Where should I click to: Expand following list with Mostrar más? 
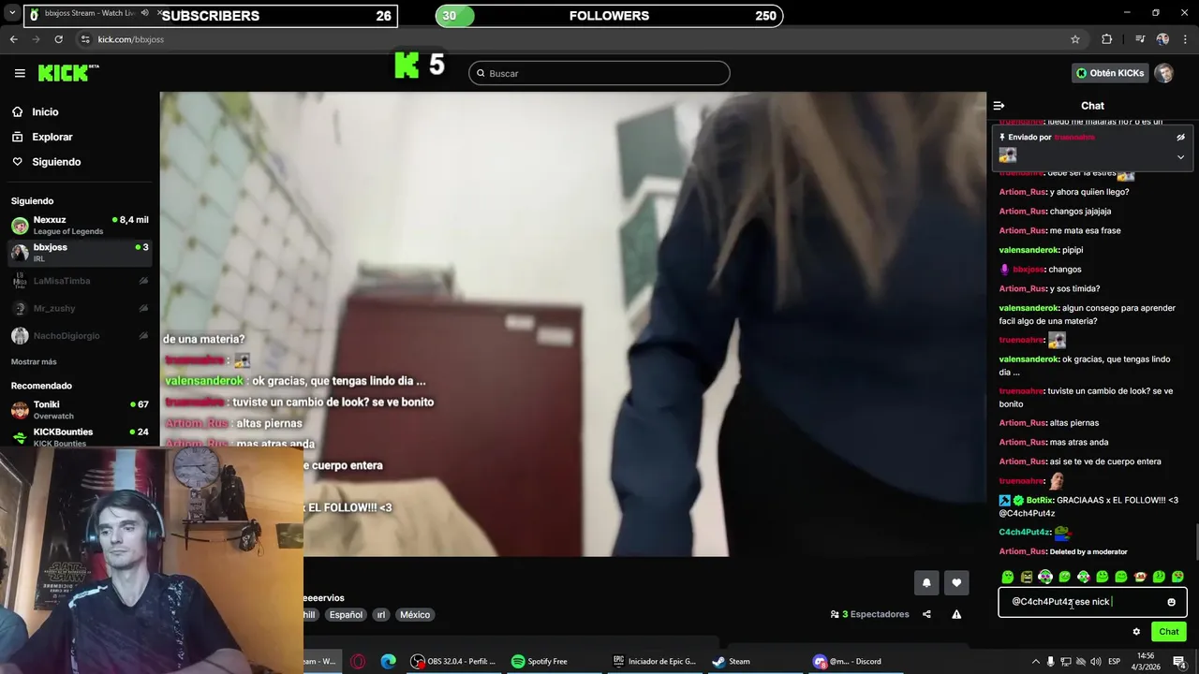pos(34,361)
